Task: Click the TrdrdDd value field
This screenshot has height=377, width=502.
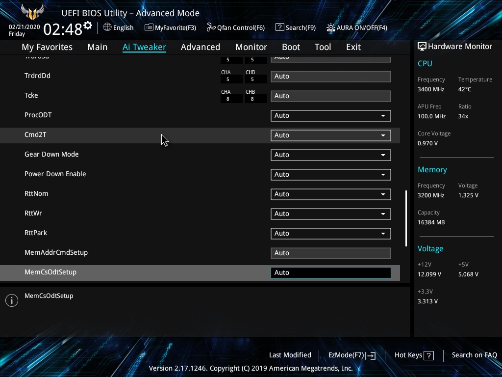Action: [x=331, y=76]
